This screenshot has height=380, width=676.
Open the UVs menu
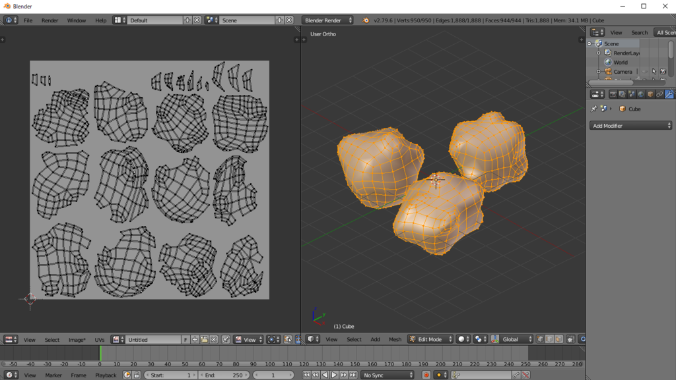pyautogui.click(x=100, y=340)
